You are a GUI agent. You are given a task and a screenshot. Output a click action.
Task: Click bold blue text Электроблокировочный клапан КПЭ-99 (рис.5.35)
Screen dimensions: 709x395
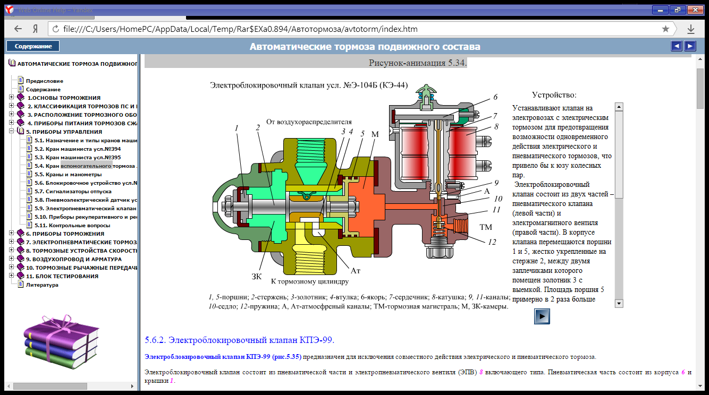(223, 357)
